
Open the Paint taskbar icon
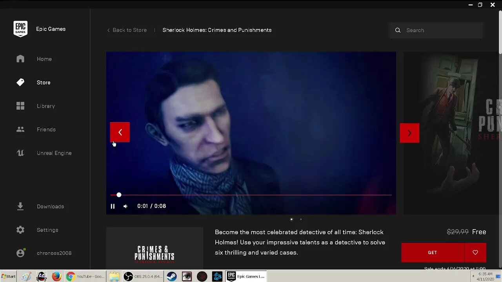point(26,277)
